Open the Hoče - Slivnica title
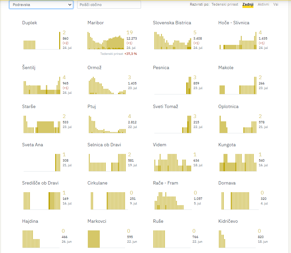Screen dimensions: 291x253 pos(234,23)
